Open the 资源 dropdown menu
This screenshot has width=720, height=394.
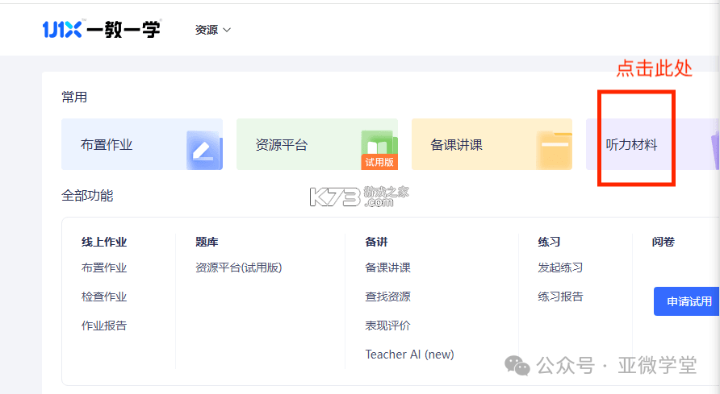(x=212, y=30)
